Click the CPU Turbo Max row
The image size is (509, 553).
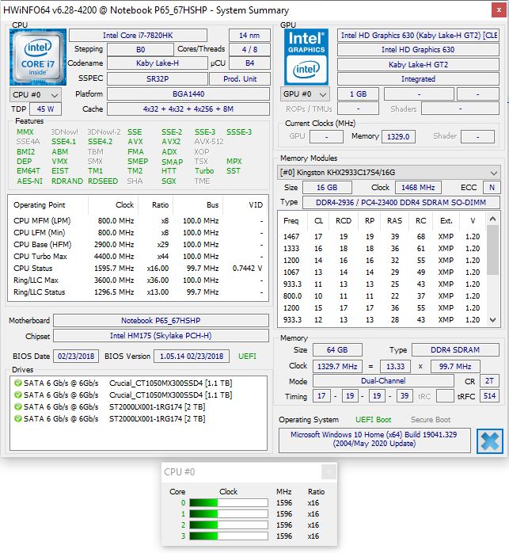coord(139,257)
